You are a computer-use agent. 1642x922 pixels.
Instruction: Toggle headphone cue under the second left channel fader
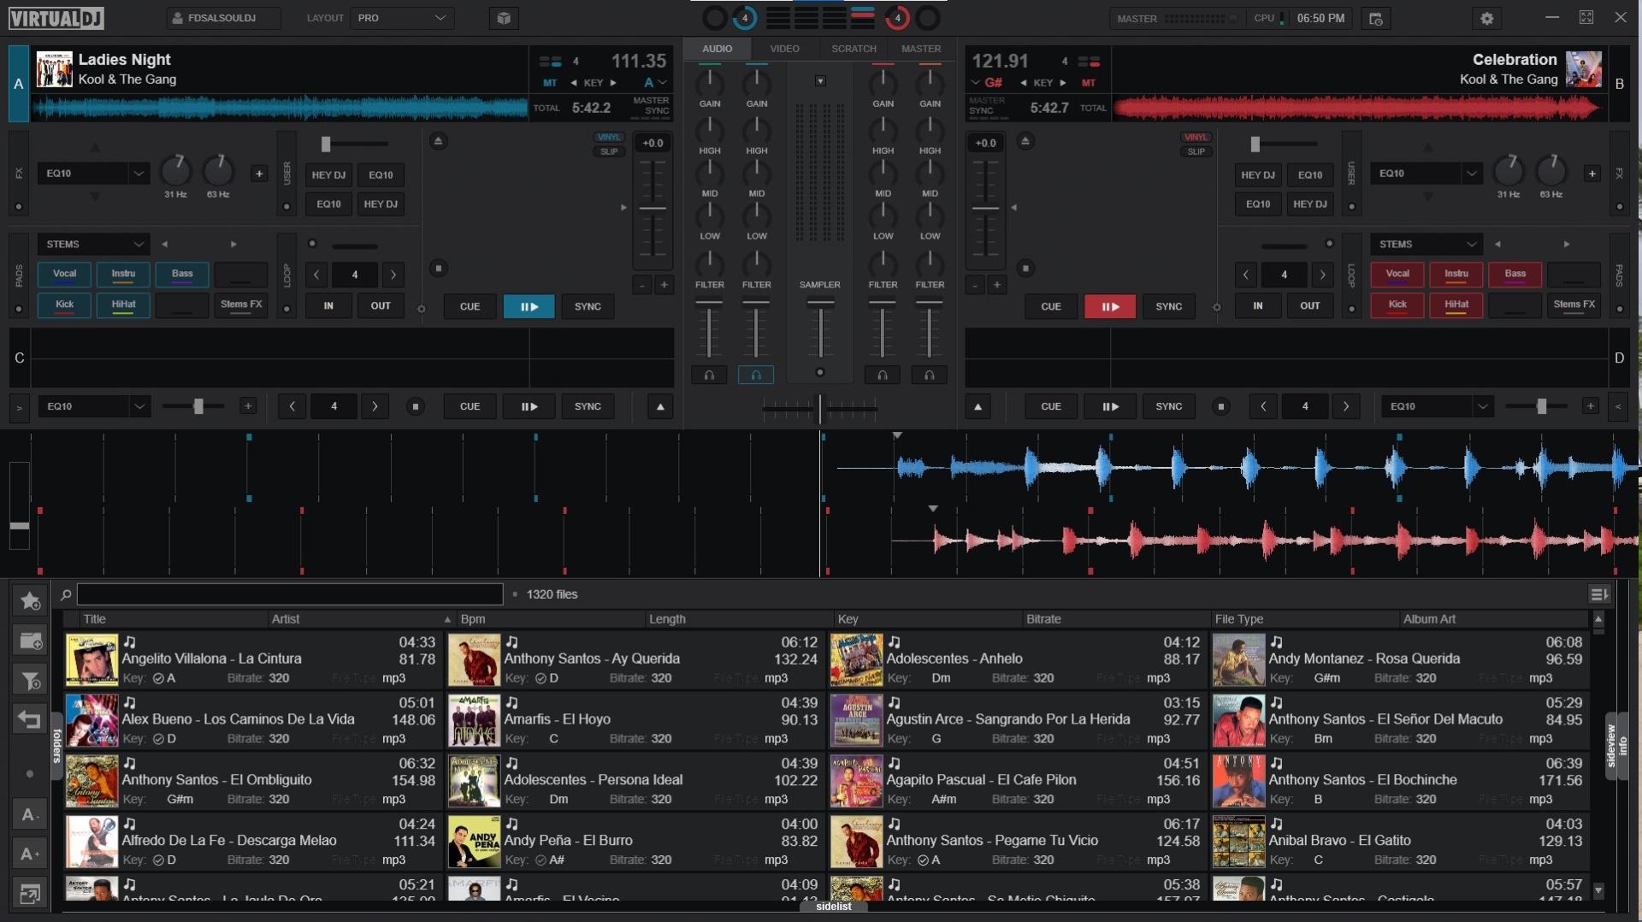(756, 375)
